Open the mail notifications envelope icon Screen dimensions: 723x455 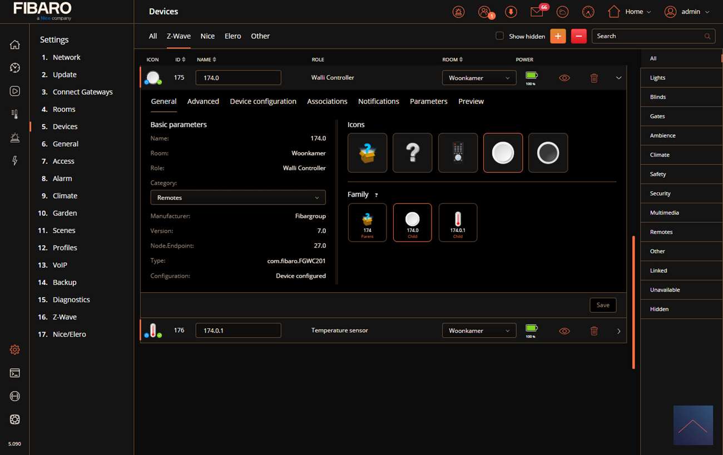537,12
